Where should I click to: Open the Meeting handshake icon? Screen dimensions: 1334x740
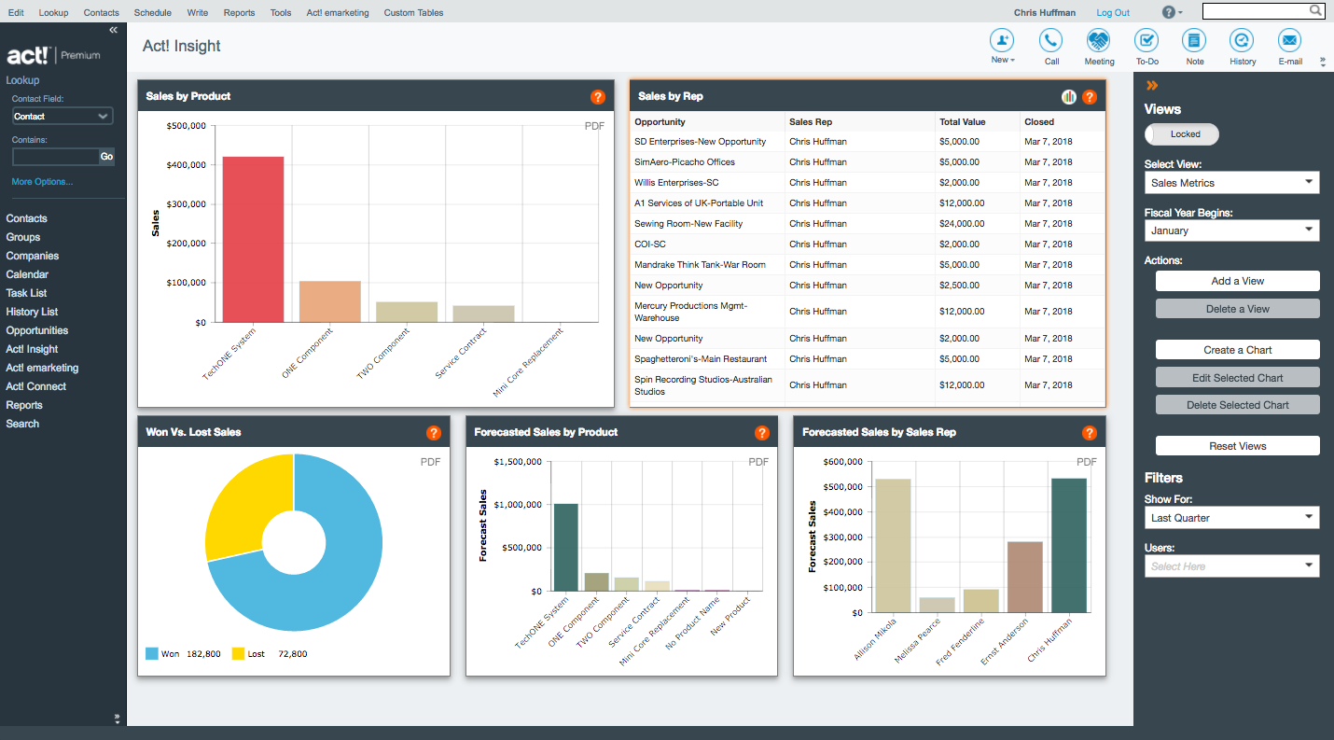1099,40
